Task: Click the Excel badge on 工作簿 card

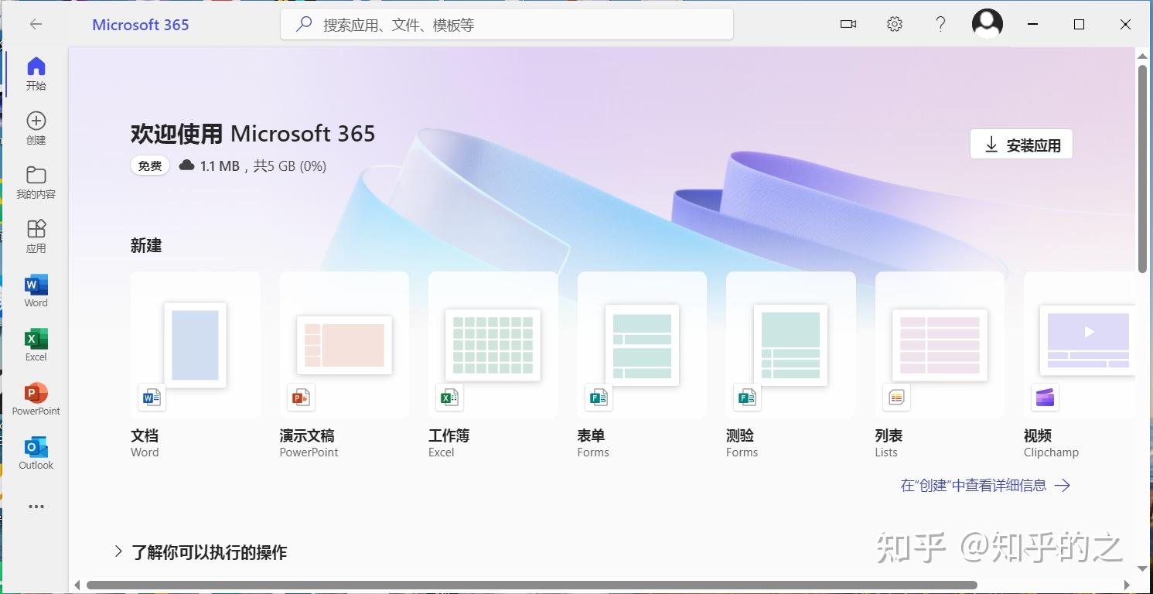Action: point(449,398)
